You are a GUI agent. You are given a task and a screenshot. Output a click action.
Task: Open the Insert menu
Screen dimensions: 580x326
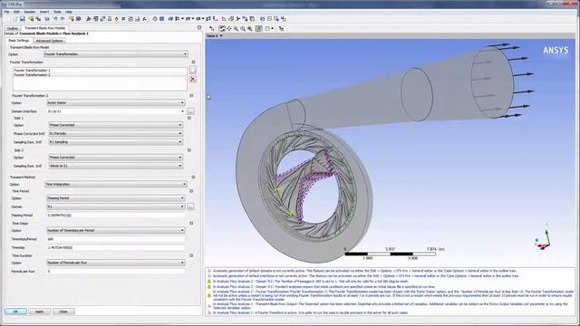pyautogui.click(x=44, y=12)
